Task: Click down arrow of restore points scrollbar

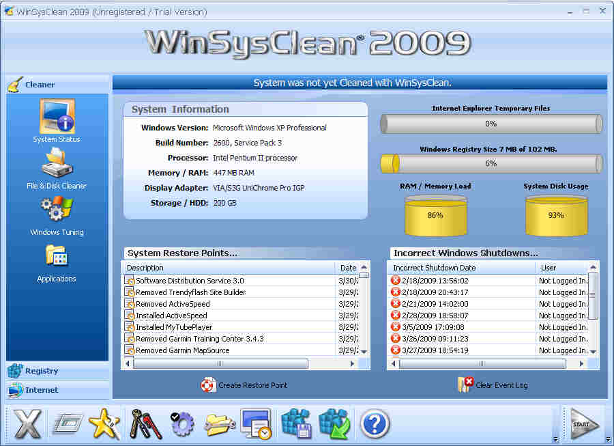Action: (x=364, y=351)
